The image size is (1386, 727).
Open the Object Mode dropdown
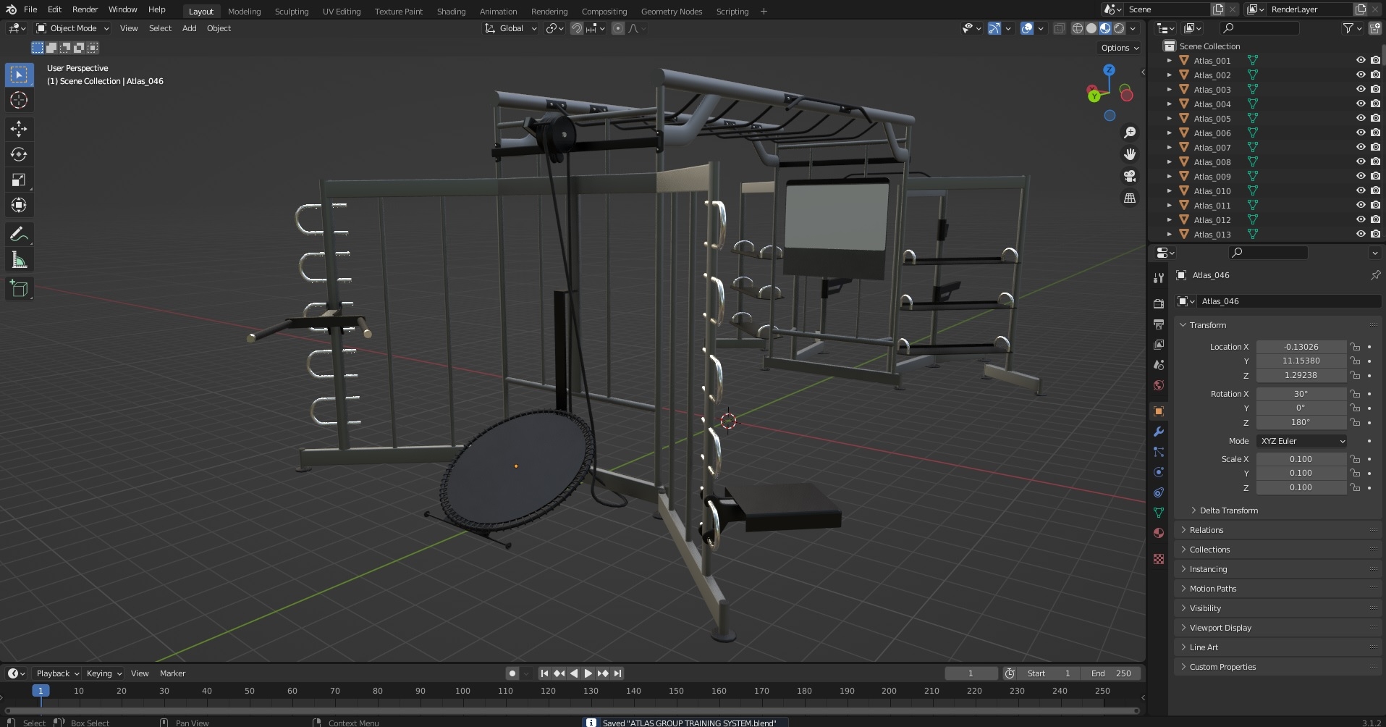[72, 28]
